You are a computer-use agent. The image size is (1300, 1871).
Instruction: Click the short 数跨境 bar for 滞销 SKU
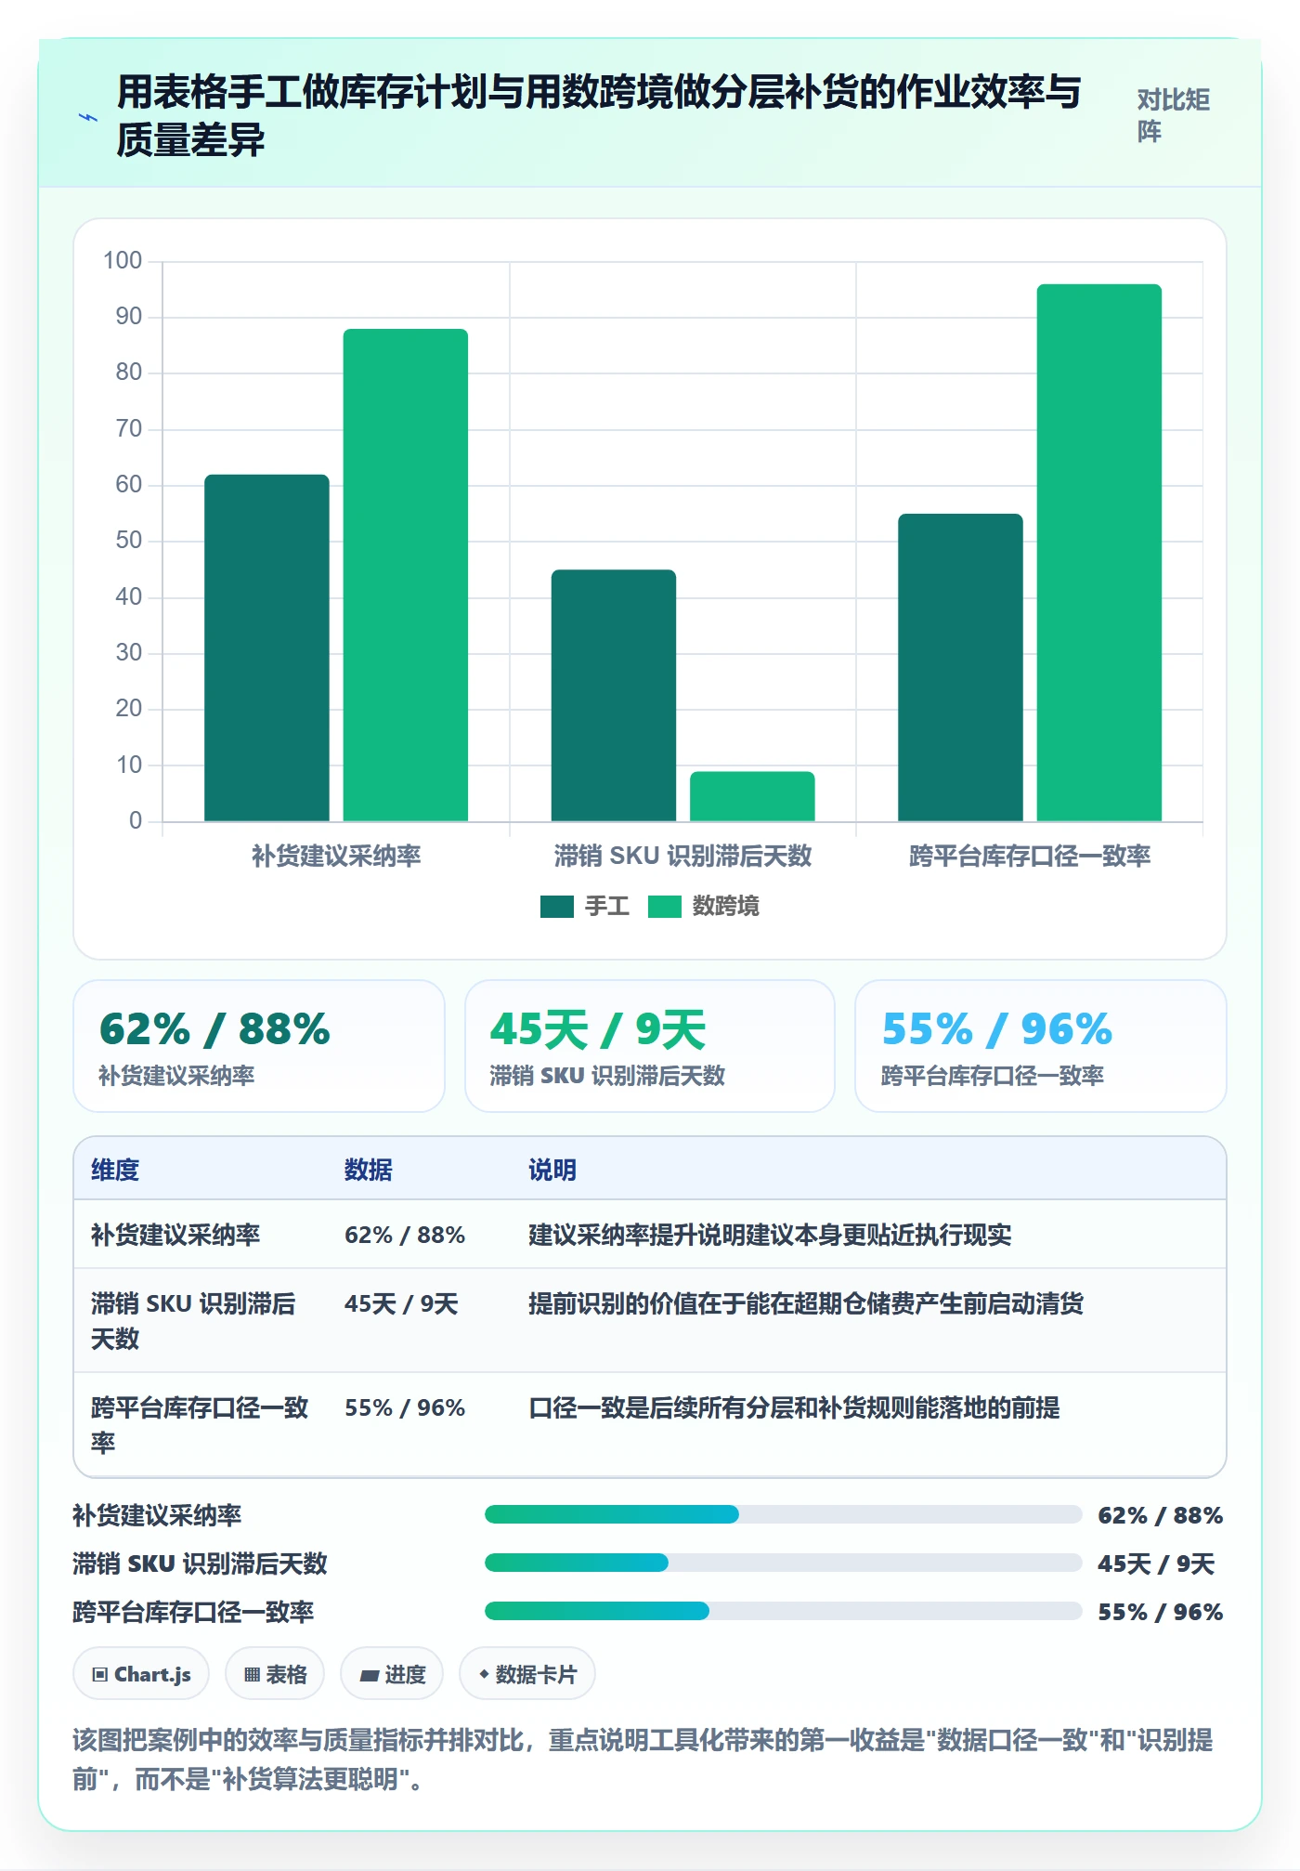[752, 796]
